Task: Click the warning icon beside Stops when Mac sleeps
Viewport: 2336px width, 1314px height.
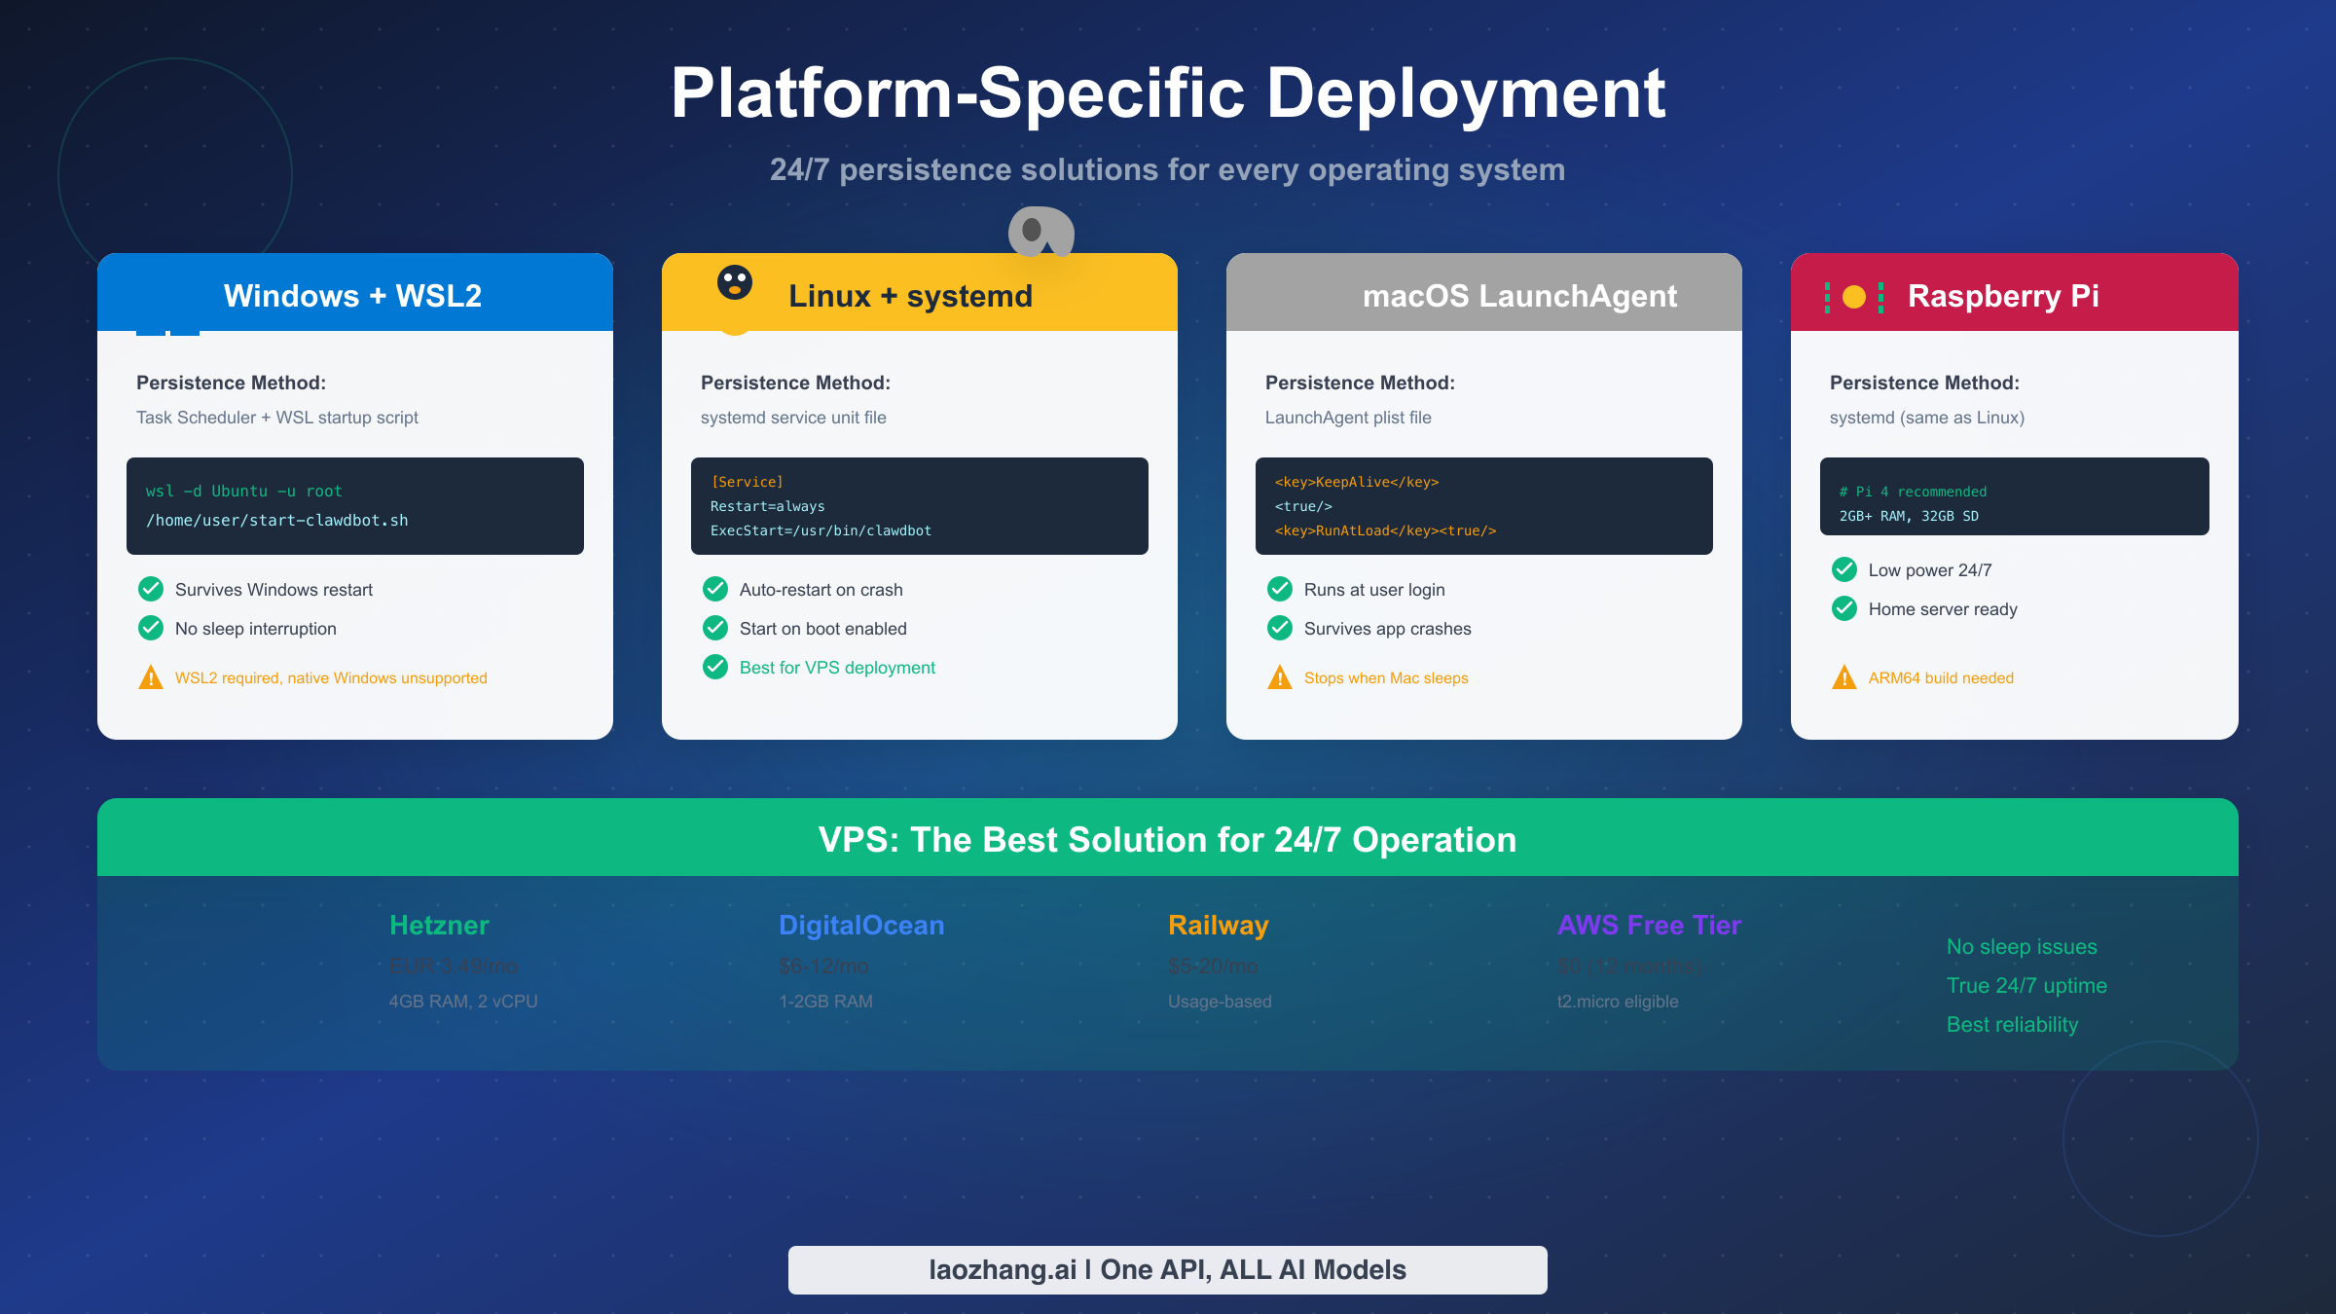Action: [x=1279, y=677]
